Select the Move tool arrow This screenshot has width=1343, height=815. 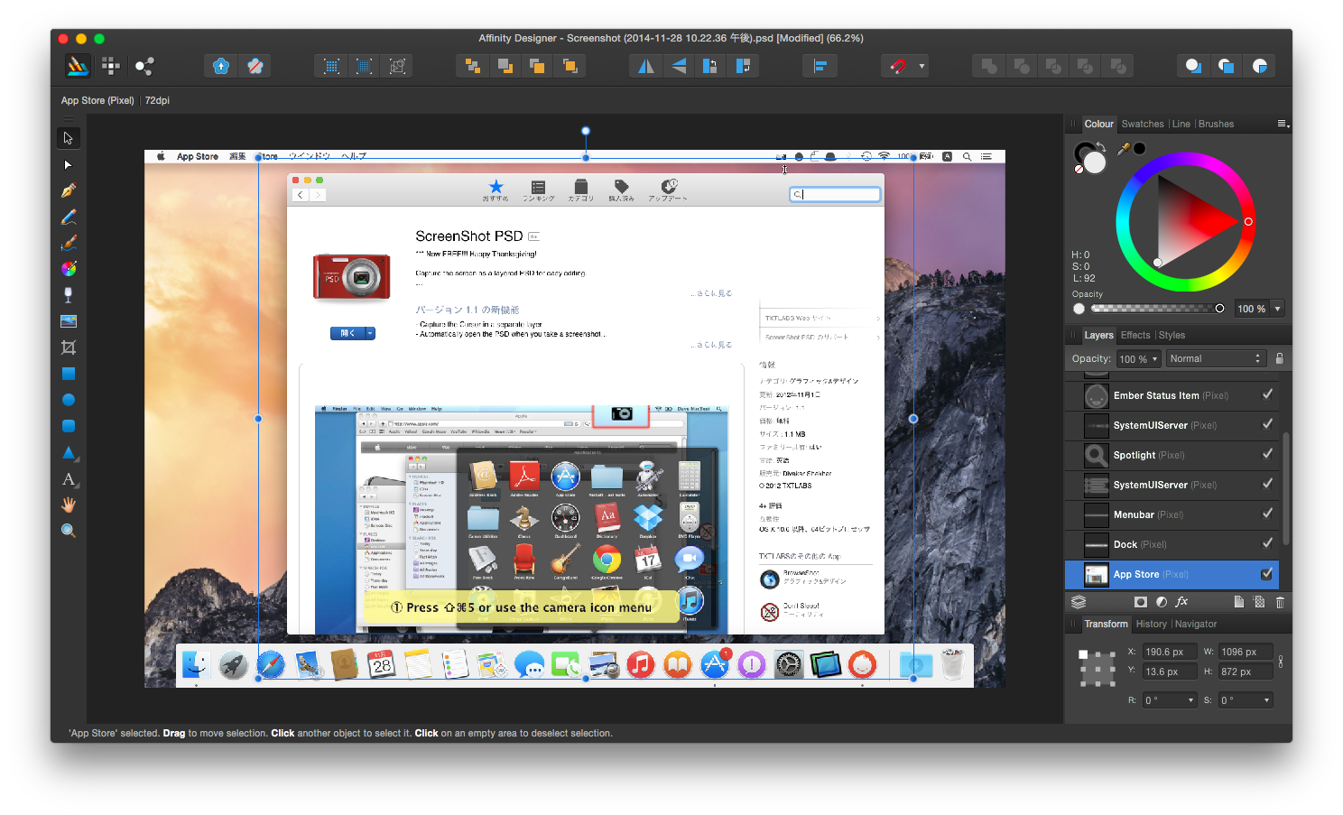click(x=68, y=138)
